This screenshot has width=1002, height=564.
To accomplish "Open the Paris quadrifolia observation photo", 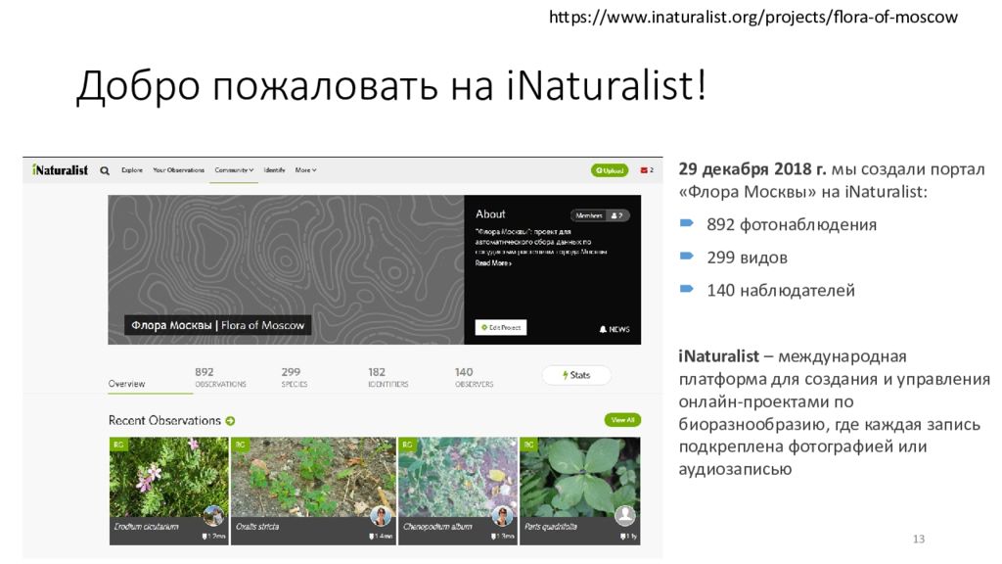I will point(579,477).
